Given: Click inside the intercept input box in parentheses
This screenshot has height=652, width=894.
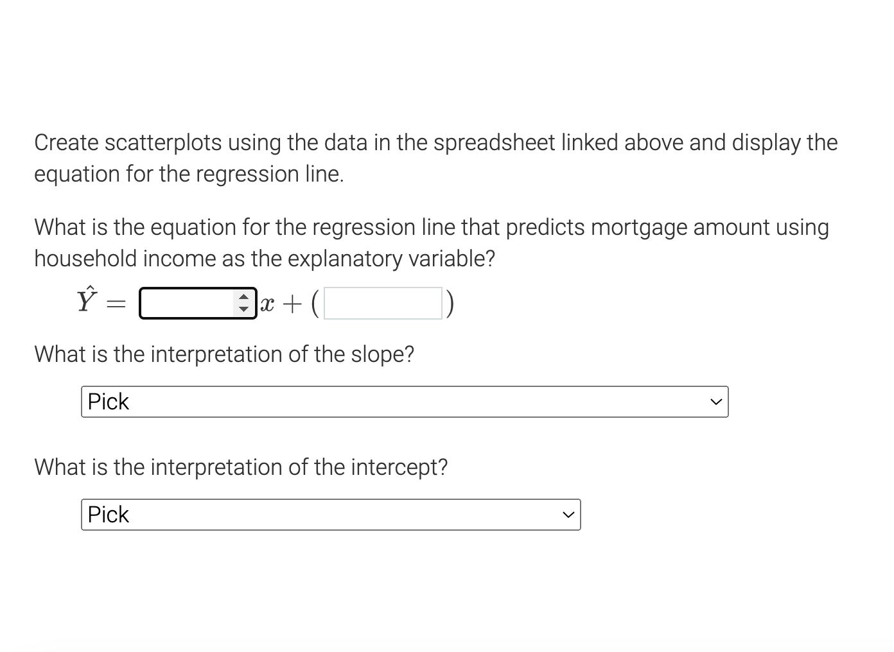Looking at the screenshot, I should [x=382, y=303].
